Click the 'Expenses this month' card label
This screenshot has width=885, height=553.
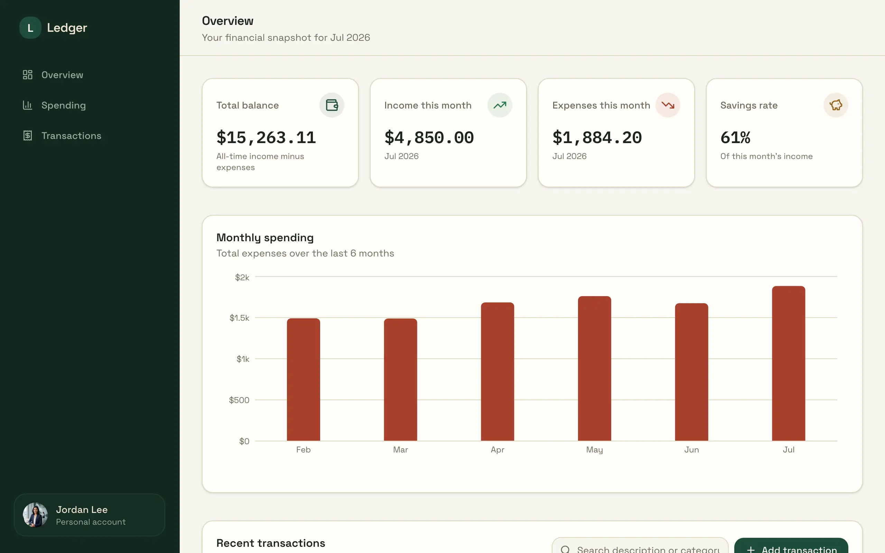(601, 105)
